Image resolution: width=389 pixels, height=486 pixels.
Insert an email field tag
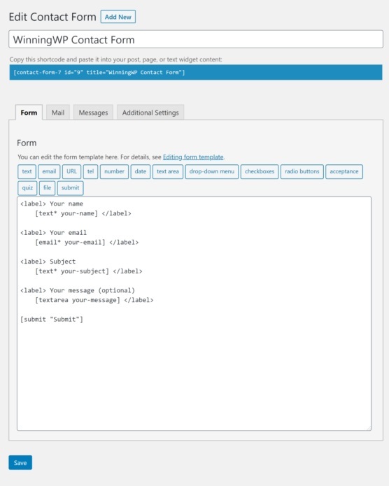49,171
